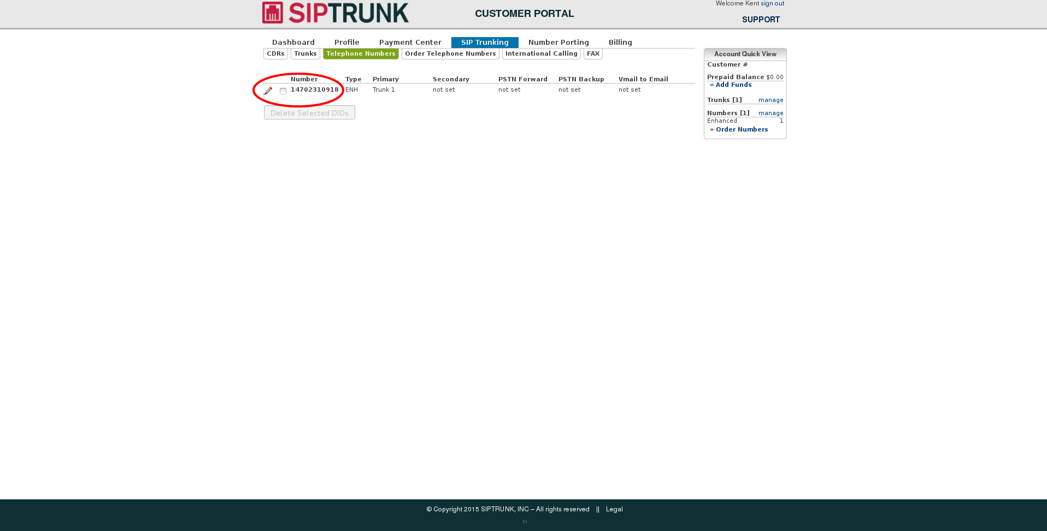Click the CUSTOMER PORTAL heading
Screen dimensions: 1047x531
pyautogui.click(x=525, y=14)
